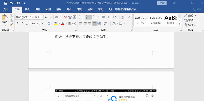Cut selection with the scissors icon

click(11, 16)
